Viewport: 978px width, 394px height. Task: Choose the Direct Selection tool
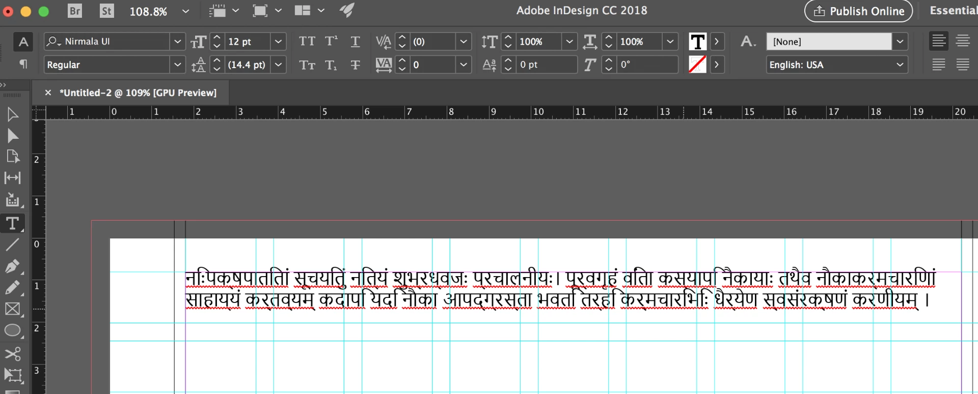[13, 136]
